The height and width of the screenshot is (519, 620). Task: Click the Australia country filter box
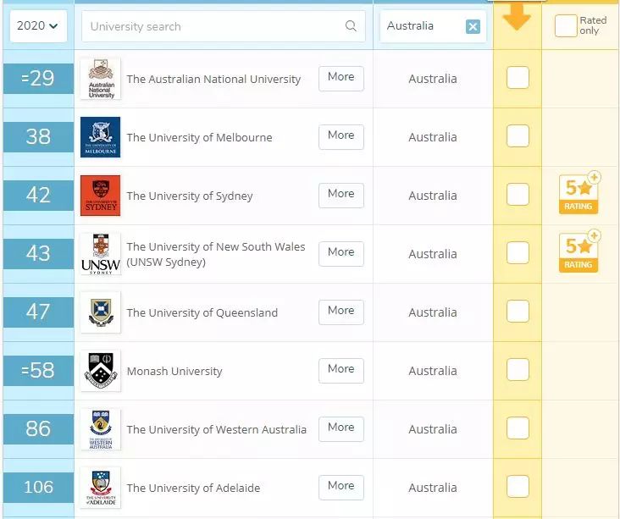[x=433, y=26]
